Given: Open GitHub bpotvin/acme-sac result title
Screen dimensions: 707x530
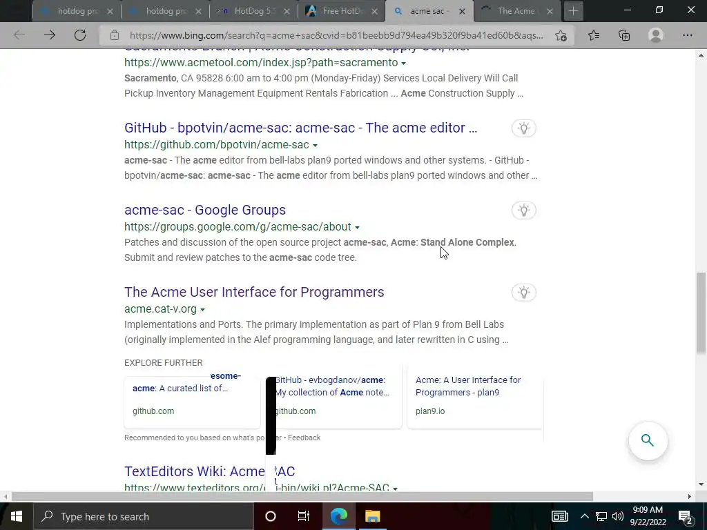Looking at the screenshot, I should 301,128.
